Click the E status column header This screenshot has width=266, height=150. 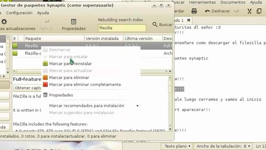coord(15,39)
